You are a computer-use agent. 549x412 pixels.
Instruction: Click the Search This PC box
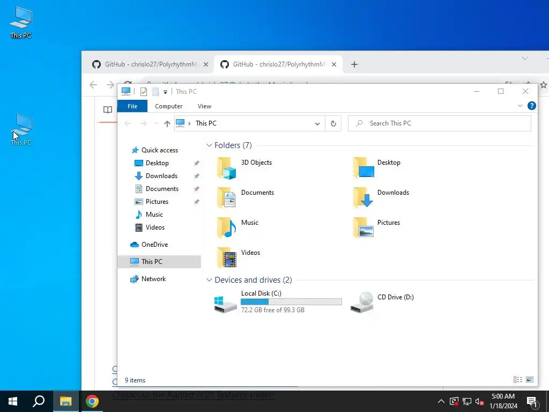point(440,124)
